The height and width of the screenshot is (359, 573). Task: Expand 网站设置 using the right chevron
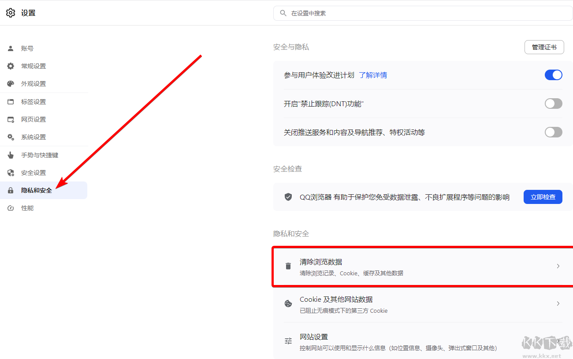(558, 341)
